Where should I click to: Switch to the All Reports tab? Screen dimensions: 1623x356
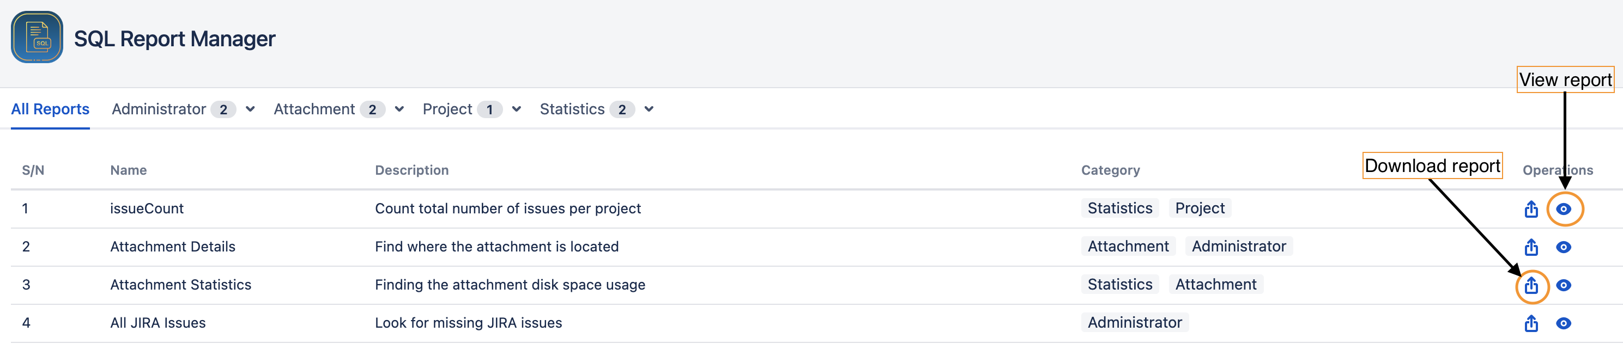(x=50, y=109)
